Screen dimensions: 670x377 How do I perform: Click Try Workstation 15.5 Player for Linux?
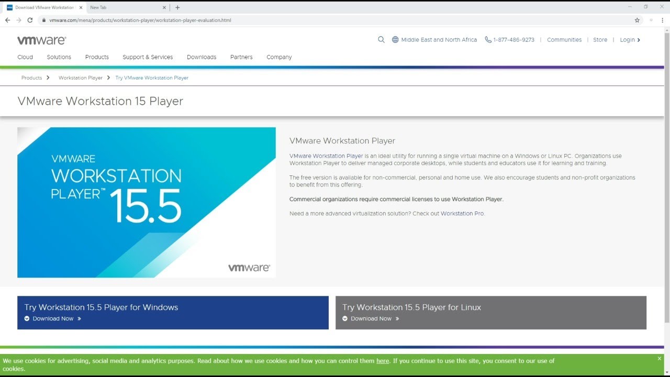point(411,307)
